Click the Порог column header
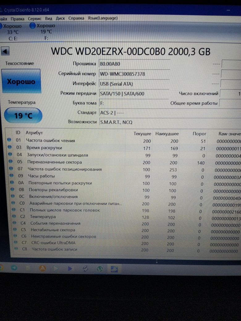 coord(199,134)
